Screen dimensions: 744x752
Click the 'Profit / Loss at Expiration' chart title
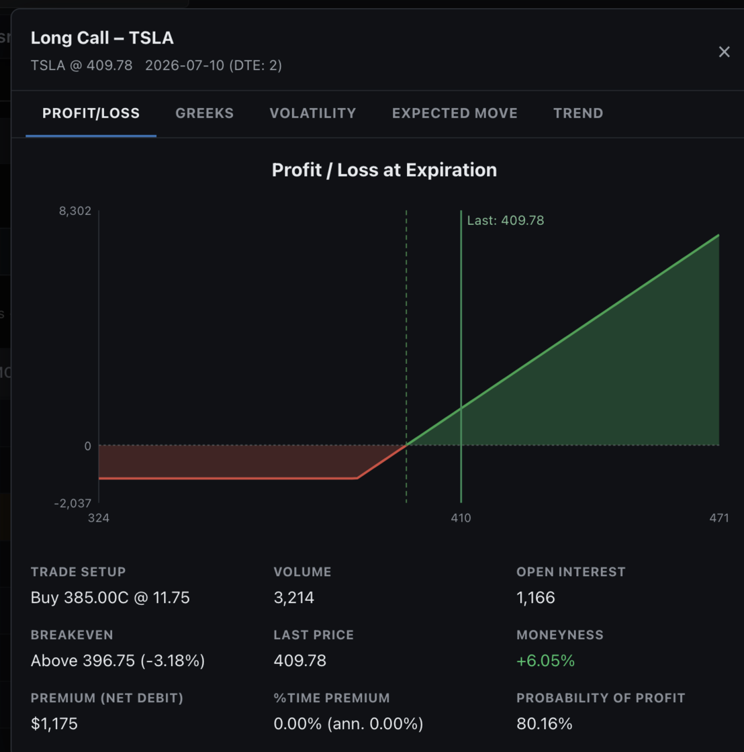coord(384,171)
